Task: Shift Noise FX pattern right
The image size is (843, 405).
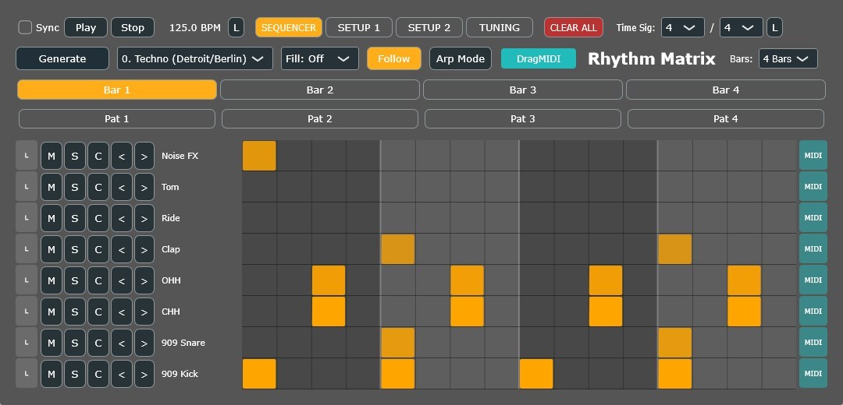Action: click(x=144, y=156)
